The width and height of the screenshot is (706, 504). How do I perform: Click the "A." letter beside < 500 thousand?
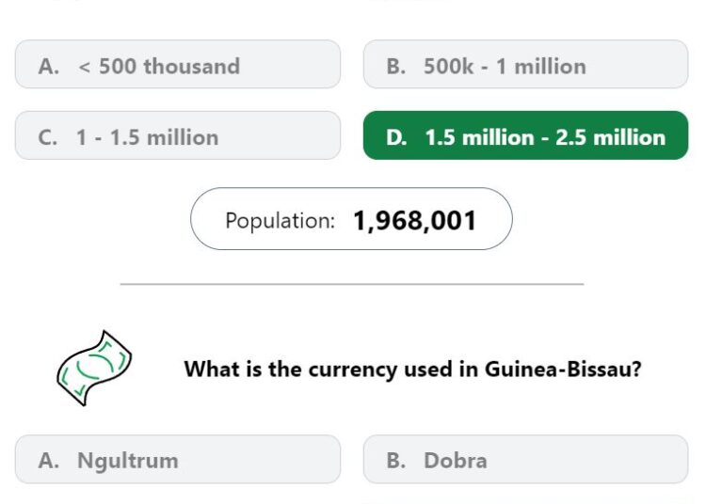(x=49, y=67)
